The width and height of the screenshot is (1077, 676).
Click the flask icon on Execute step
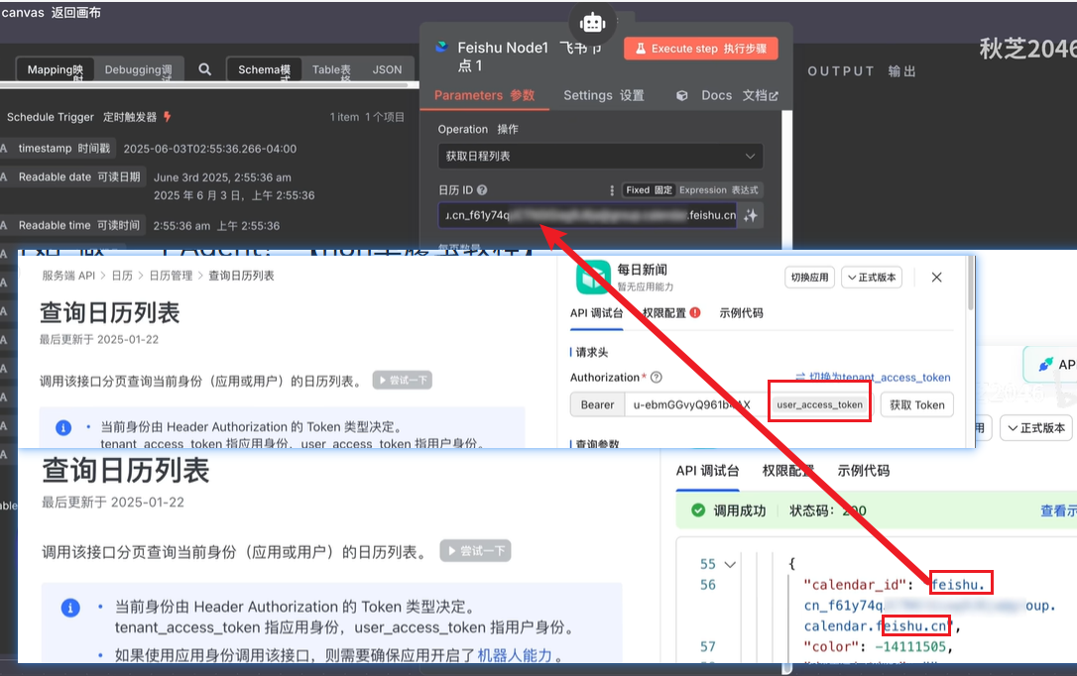coord(641,49)
